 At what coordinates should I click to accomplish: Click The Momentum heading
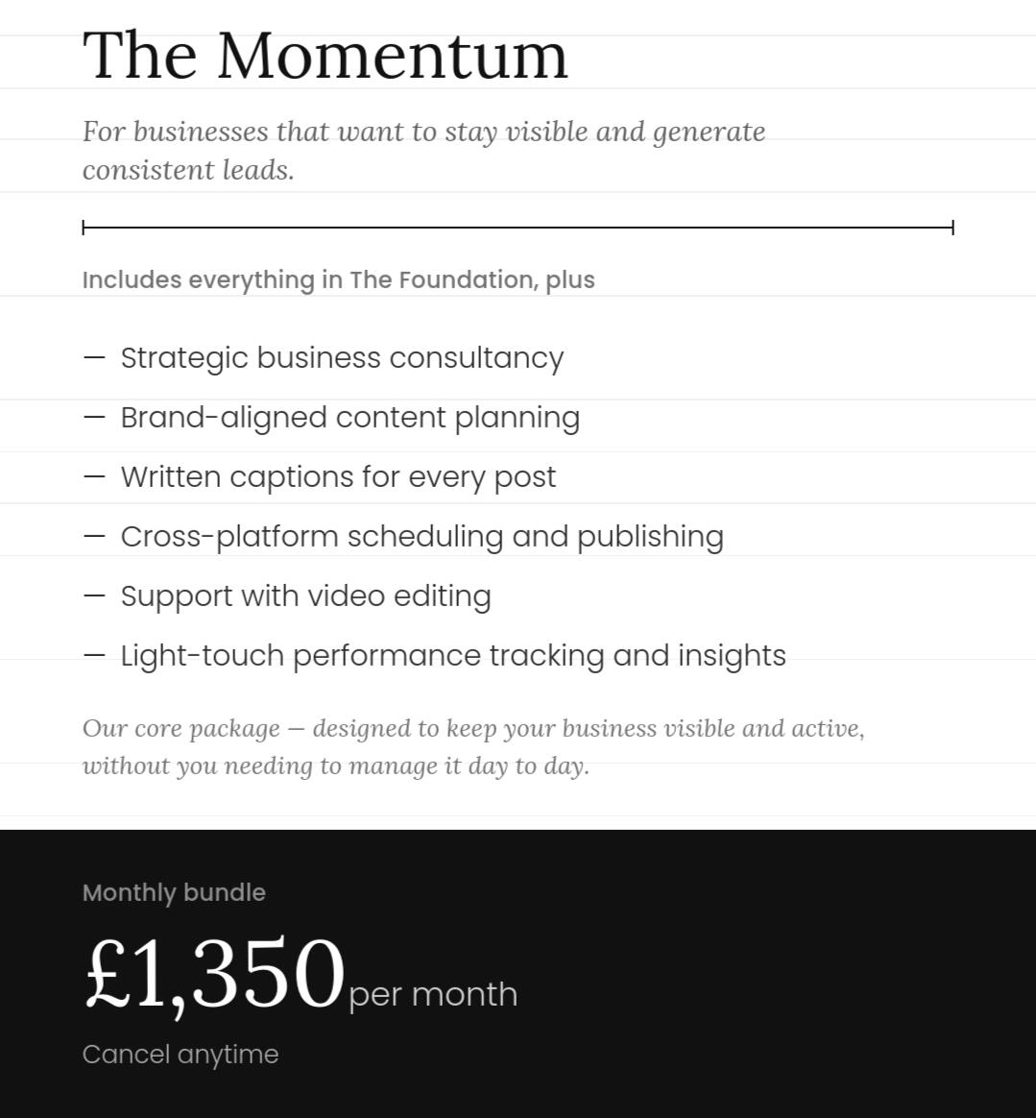tap(325, 55)
